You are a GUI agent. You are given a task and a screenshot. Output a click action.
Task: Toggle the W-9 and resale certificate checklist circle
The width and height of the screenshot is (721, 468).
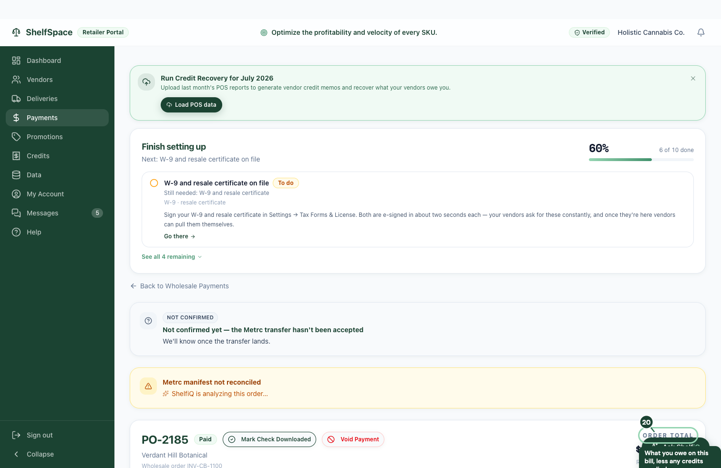(x=154, y=183)
